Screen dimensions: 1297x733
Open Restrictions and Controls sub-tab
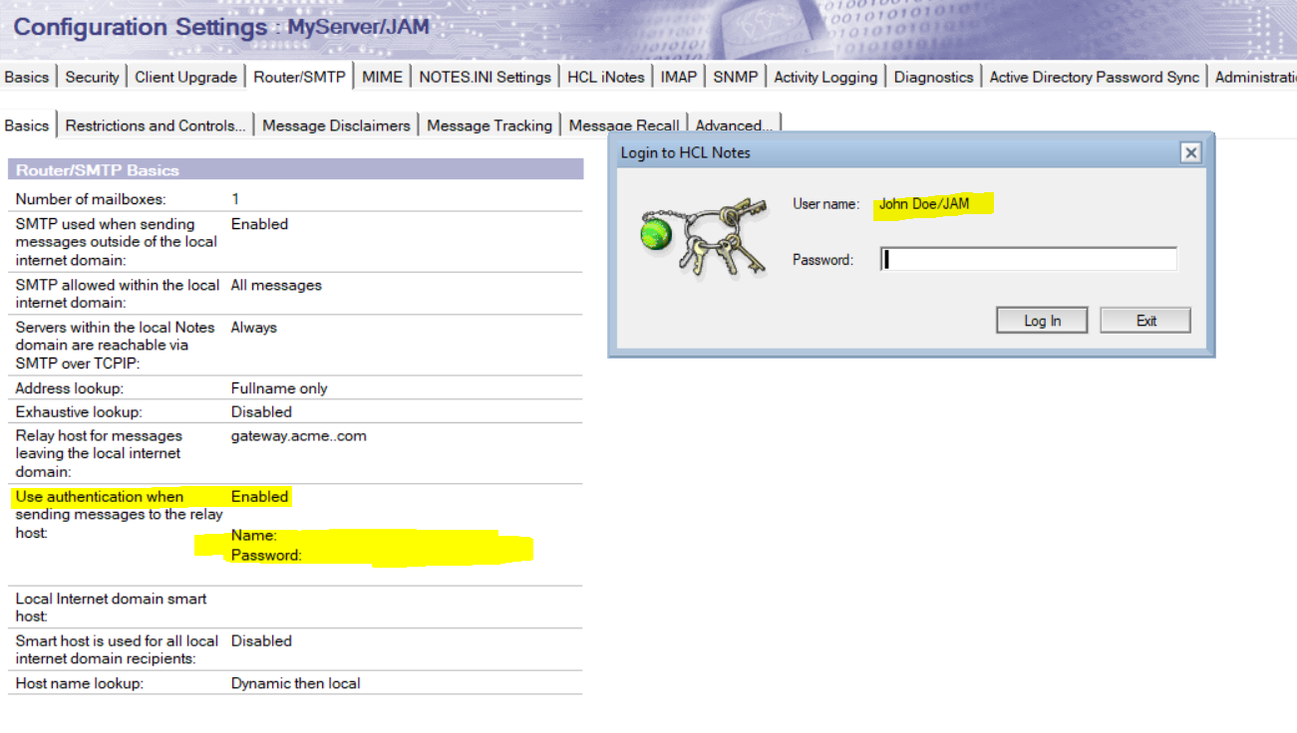(x=155, y=125)
